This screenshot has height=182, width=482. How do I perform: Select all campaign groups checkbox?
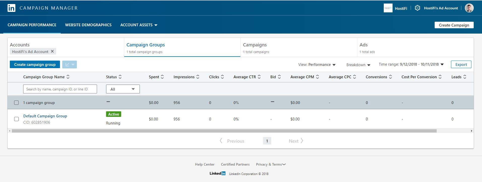[16, 102]
